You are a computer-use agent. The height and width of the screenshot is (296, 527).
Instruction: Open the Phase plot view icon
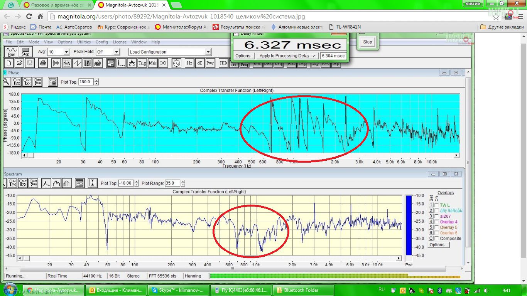click(x=77, y=63)
